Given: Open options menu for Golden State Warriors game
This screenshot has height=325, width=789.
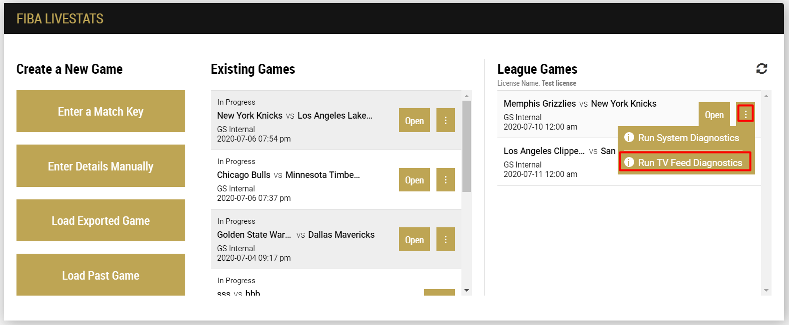Looking at the screenshot, I should coord(445,239).
